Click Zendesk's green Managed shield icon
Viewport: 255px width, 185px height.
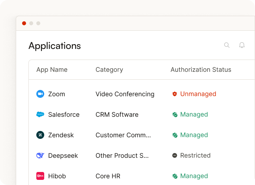[x=175, y=135]
